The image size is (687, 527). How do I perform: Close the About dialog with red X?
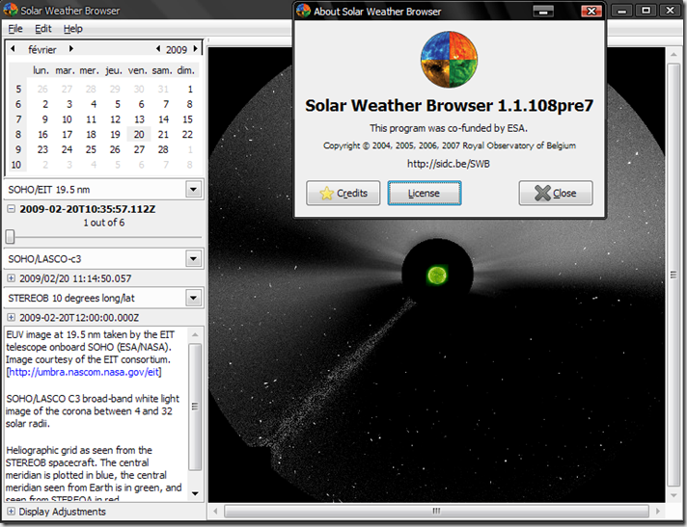(x=591, y=11)
